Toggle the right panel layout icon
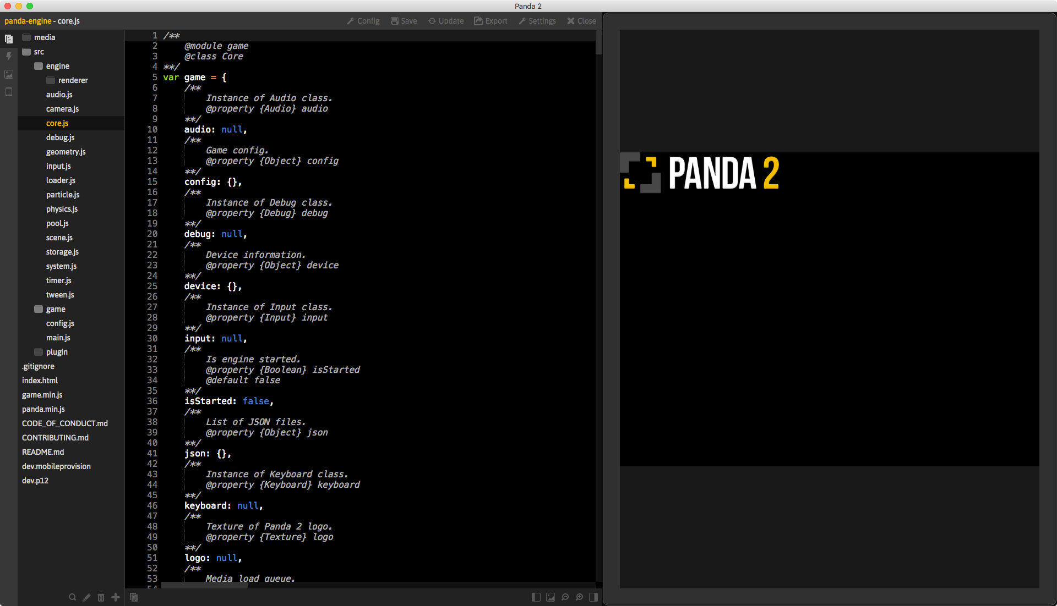This screenshot has height=606, width=1057. coord(593,597)
